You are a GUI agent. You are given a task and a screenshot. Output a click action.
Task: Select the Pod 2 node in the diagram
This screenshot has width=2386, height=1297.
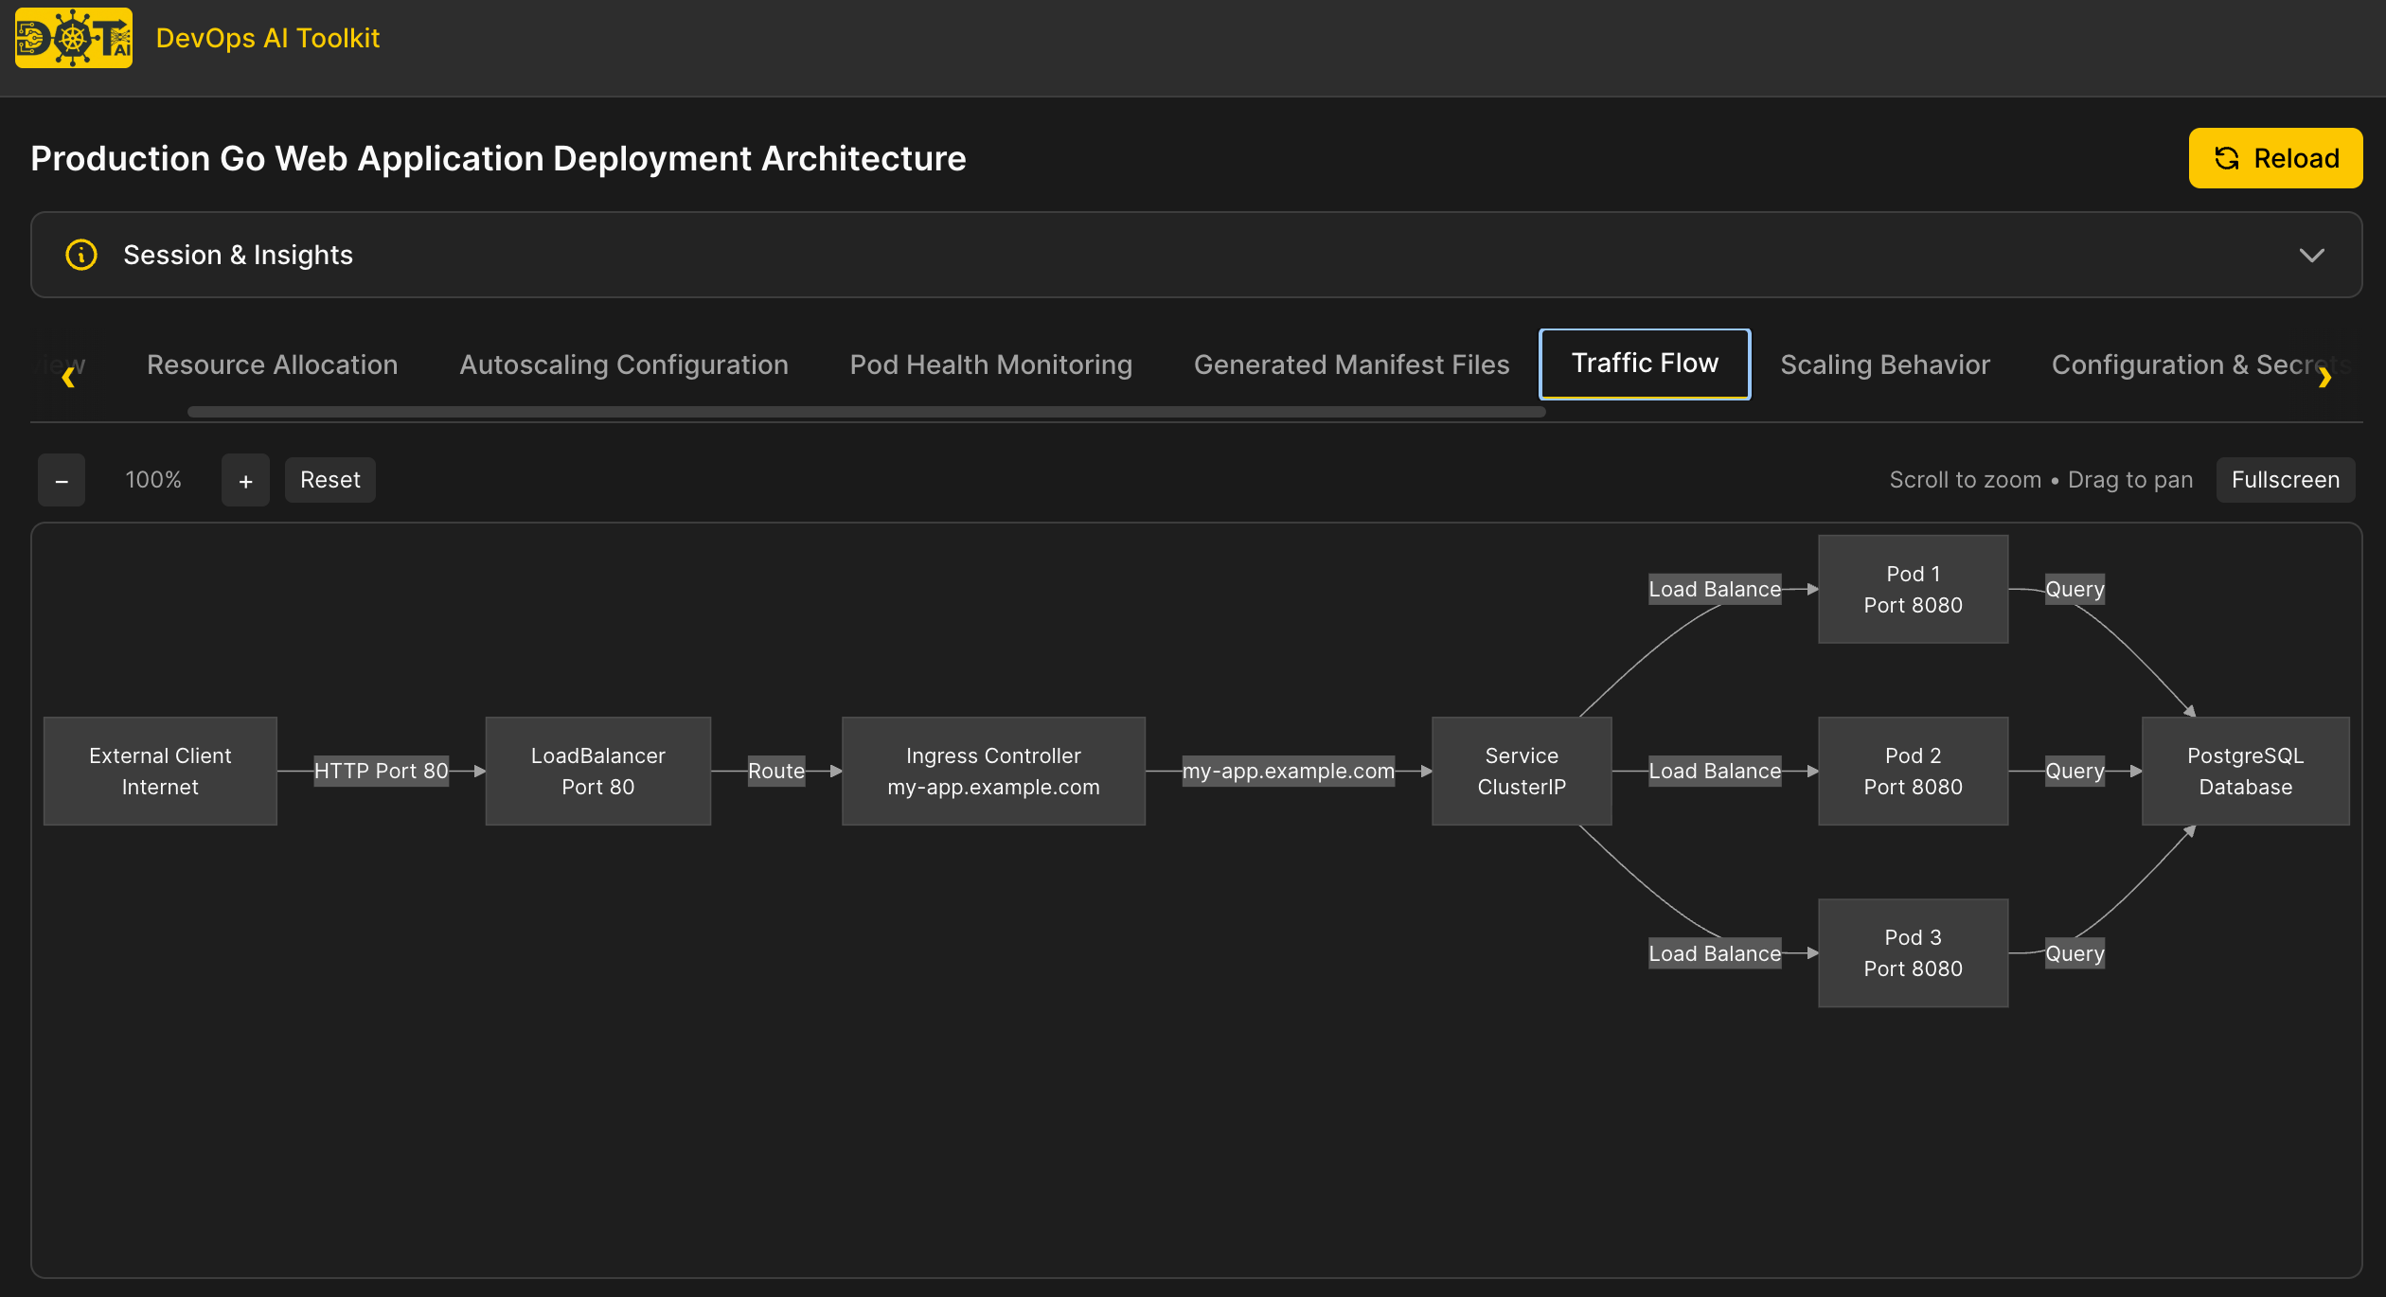(x=1913, y=770)
